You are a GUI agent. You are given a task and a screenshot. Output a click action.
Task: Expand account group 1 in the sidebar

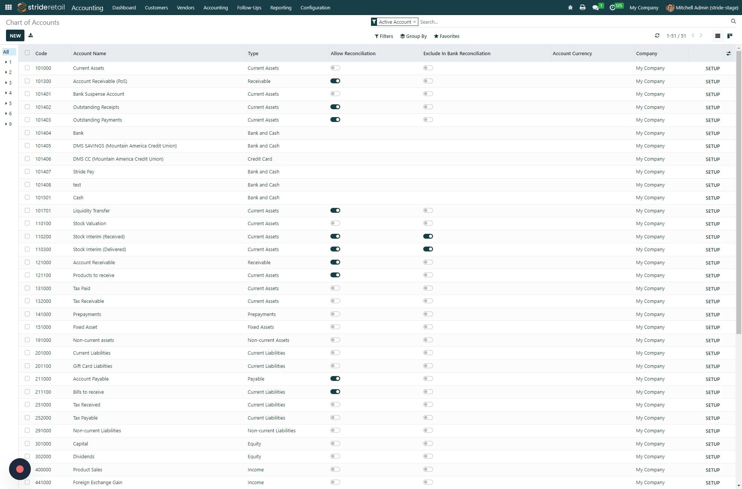click(x=8, y=62)
